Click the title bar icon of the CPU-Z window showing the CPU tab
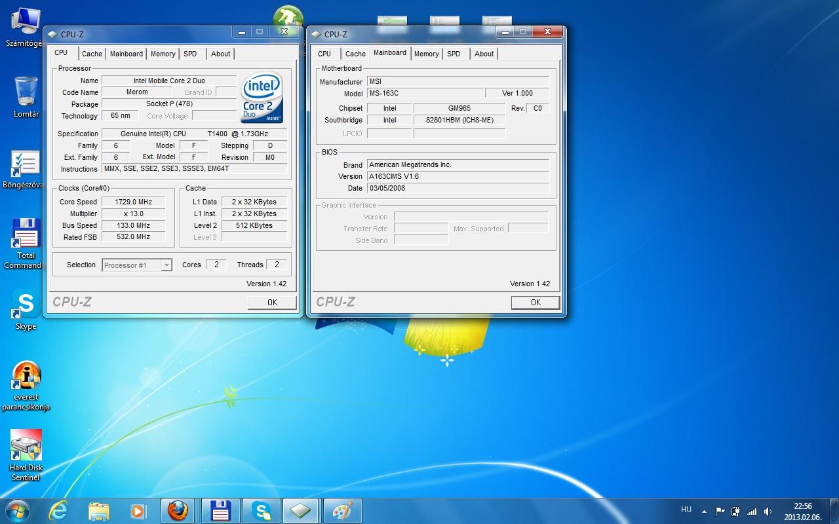 52,35
